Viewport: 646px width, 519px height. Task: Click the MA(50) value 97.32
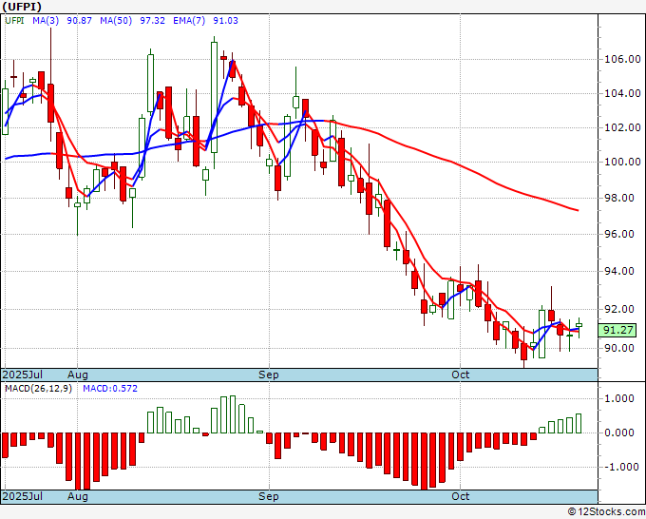click(152, 21)
